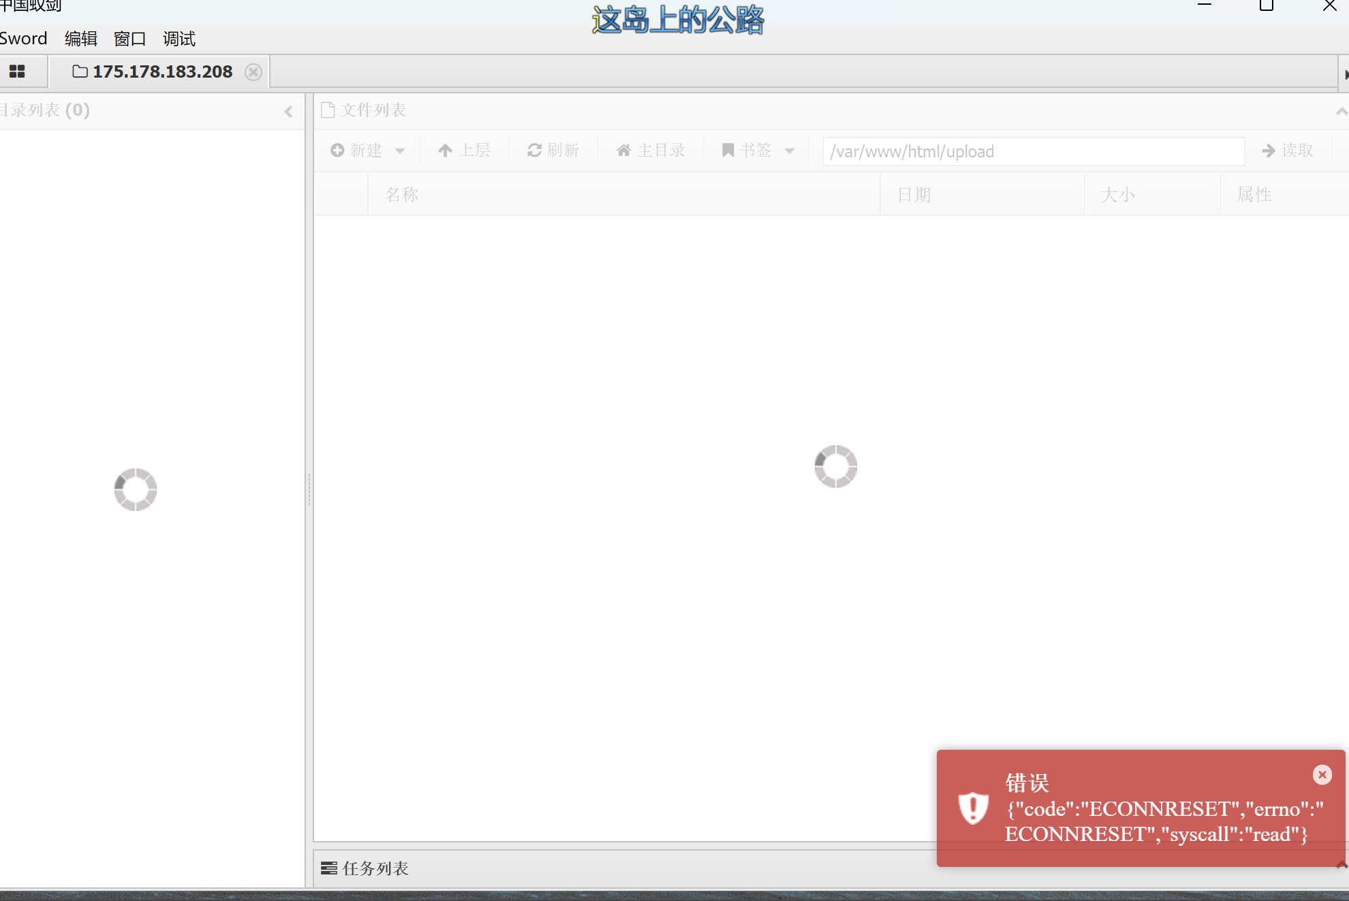Expand the 书签 bookmark dropdown arrow

click(790, 151)
